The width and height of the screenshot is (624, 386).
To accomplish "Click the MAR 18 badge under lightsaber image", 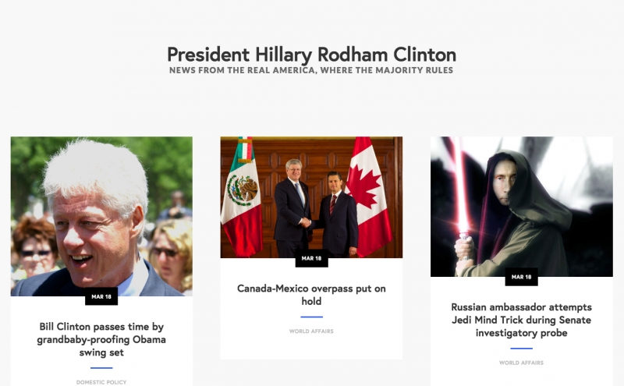I will 521,277.
